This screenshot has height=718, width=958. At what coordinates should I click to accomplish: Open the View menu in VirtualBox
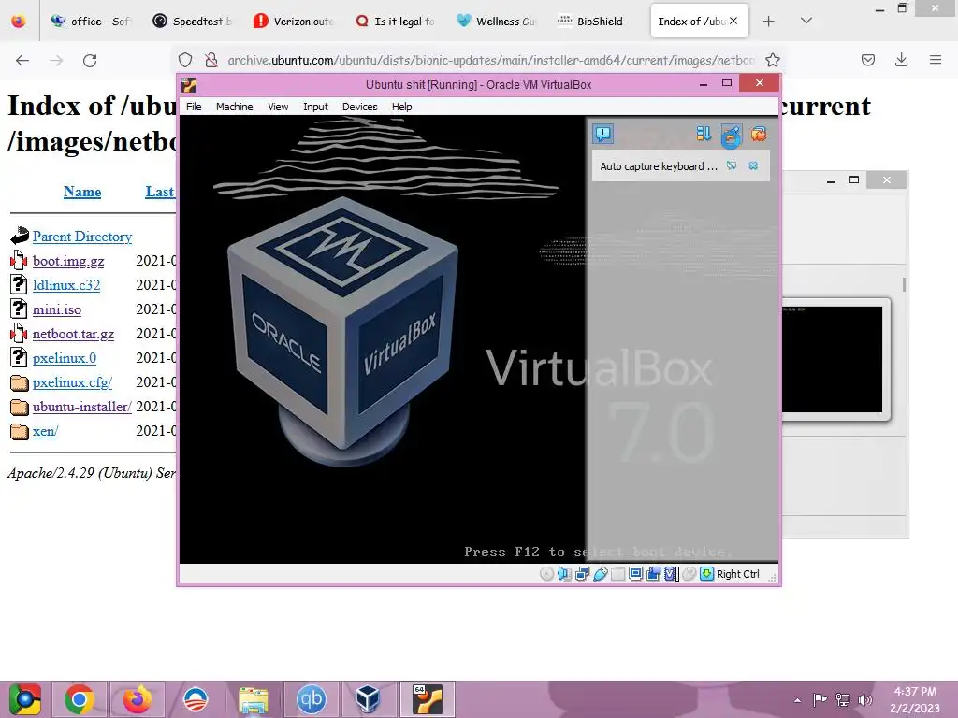point(277,107)
